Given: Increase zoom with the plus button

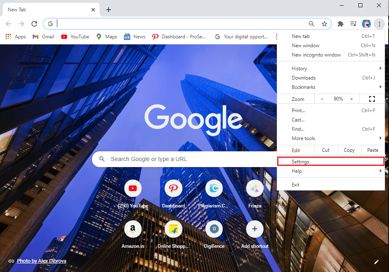Looking at the screenshot, I should coord(351,99).
